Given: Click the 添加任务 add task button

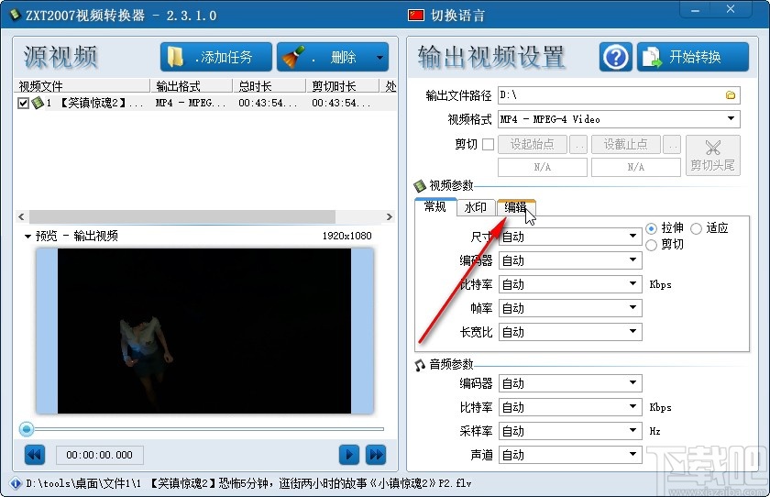Looking at the screenshot, I should [x=216, y=57].
